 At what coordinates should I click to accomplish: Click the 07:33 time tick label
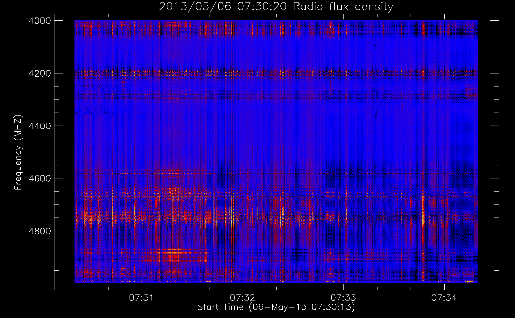343,298
